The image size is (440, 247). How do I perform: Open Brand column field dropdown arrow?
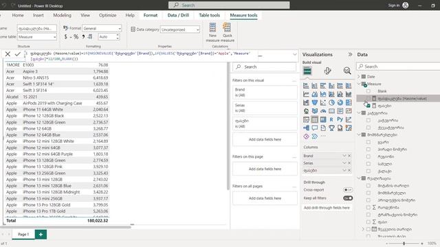344,156
